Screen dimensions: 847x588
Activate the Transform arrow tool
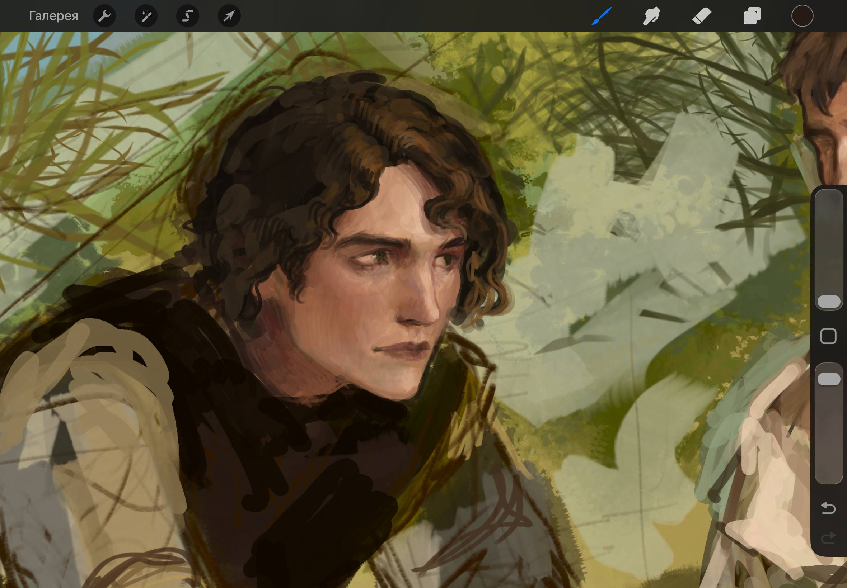[x=229, y=16]
